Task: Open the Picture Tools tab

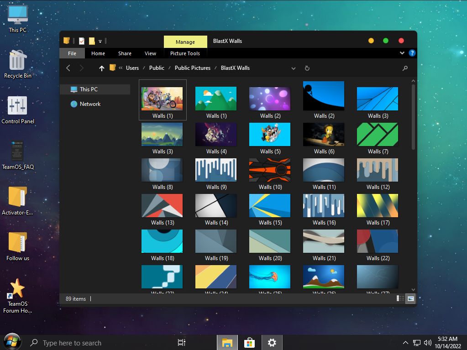Action: coord(185,53)
